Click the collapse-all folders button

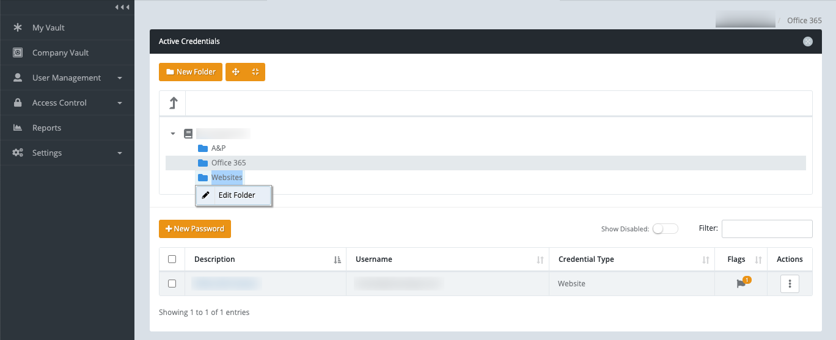(255, 72)
